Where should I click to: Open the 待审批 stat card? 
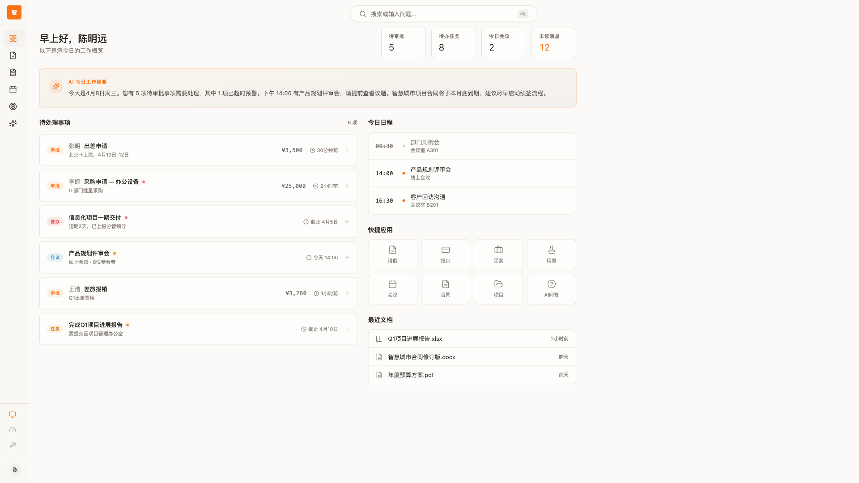(403, 42)
